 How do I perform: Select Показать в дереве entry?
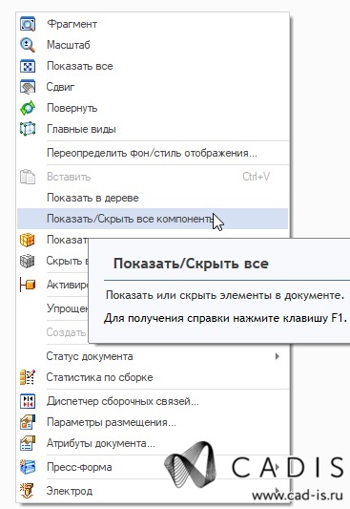point(153,198)
